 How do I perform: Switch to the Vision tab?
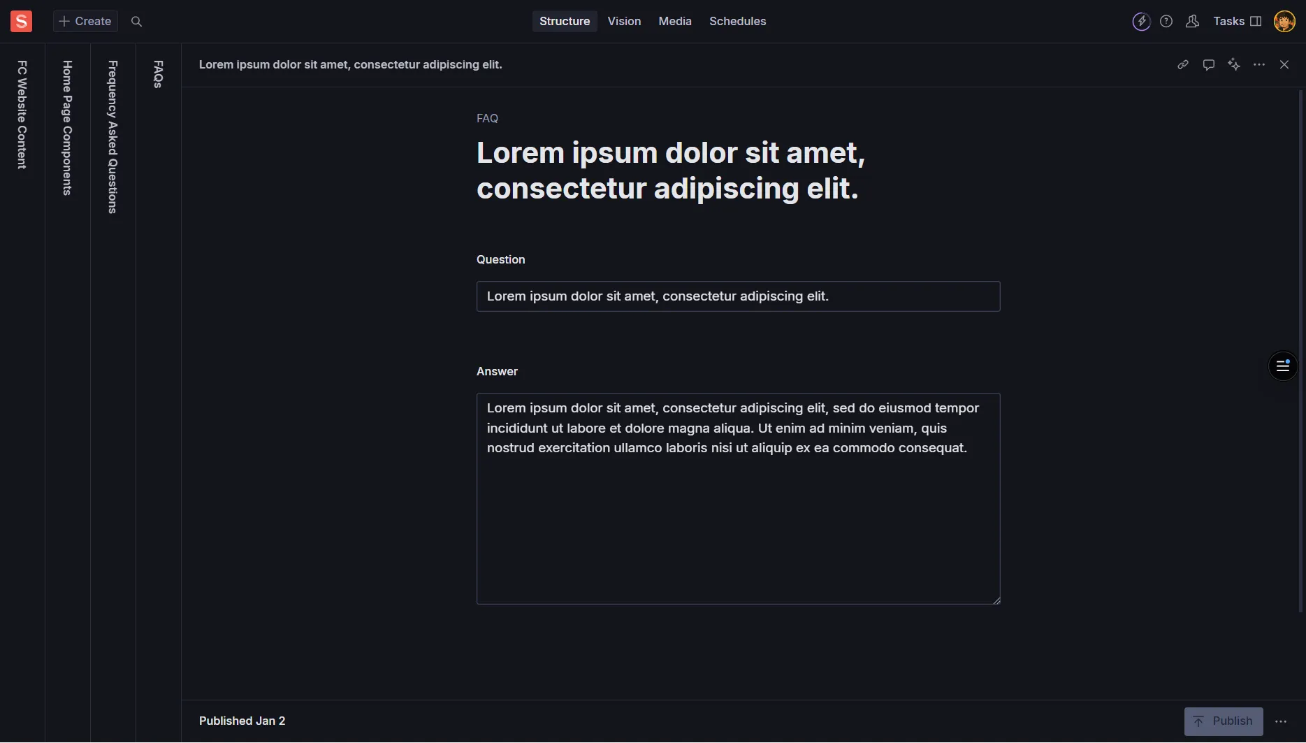coord(624,22)
